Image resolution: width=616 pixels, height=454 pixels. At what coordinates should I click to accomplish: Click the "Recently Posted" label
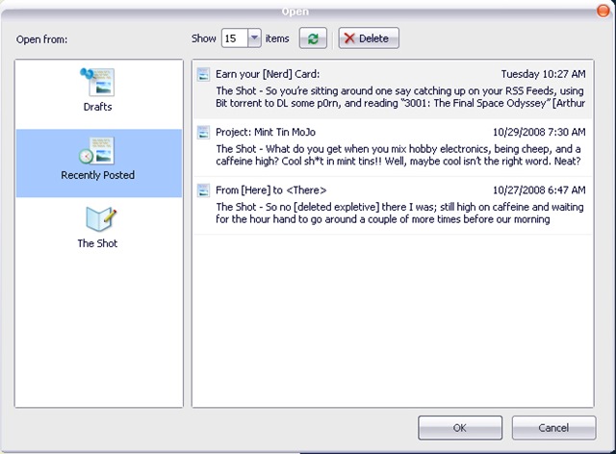97,175
